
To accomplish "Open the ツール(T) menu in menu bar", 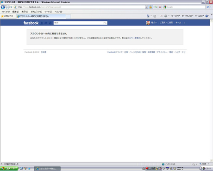I will (48, 12).
